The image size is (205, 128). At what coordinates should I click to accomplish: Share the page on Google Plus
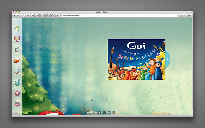(x=104, y=112)
